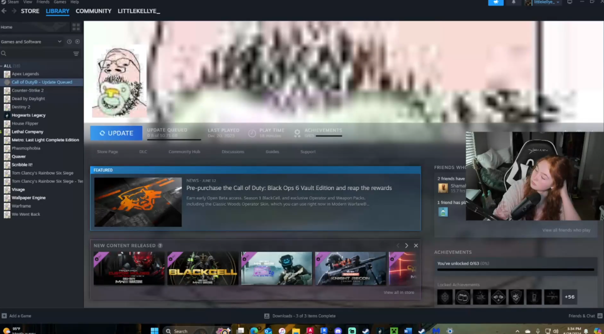Open the library filter options icon
This screenshot has height=334, width=604.
pyautogui.click(x=76, y=54)
